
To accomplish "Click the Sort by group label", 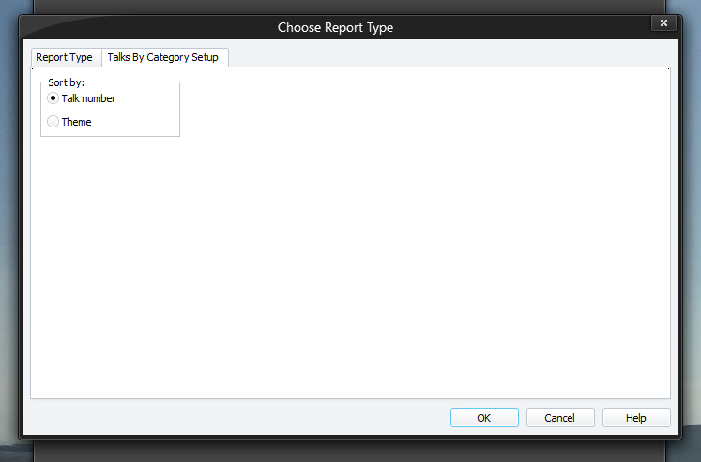I will coord(66,82).
